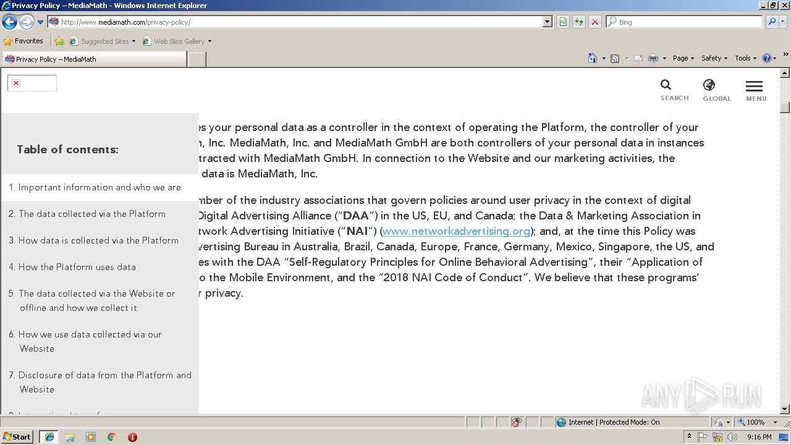
Task: Click the Read mail icon
Action: 638,58
